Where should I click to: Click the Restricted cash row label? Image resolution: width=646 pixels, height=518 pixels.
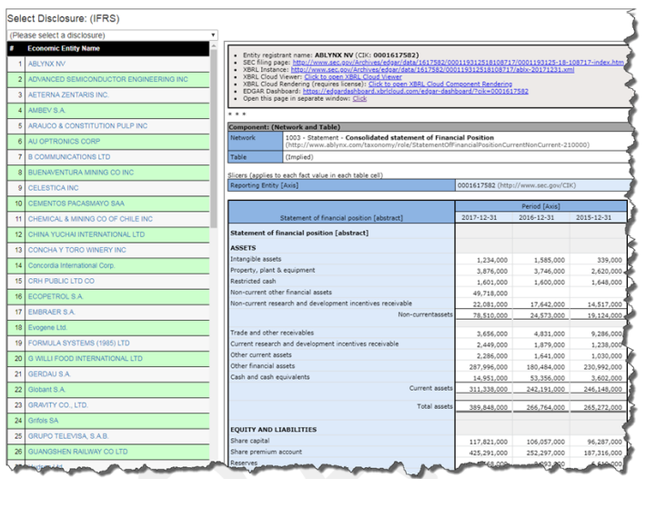[x=253, y=282]
